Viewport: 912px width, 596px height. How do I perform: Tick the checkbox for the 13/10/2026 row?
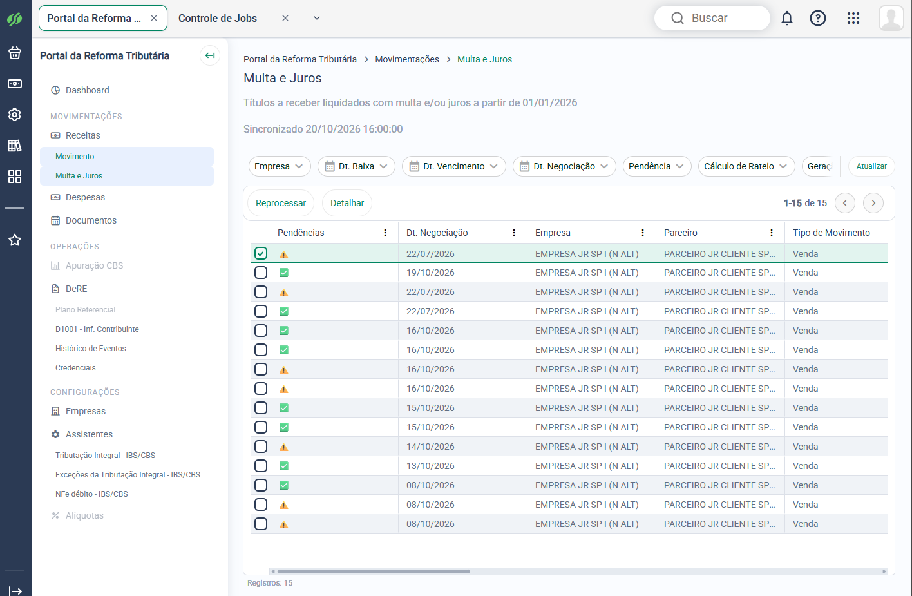tap(261, 466)
